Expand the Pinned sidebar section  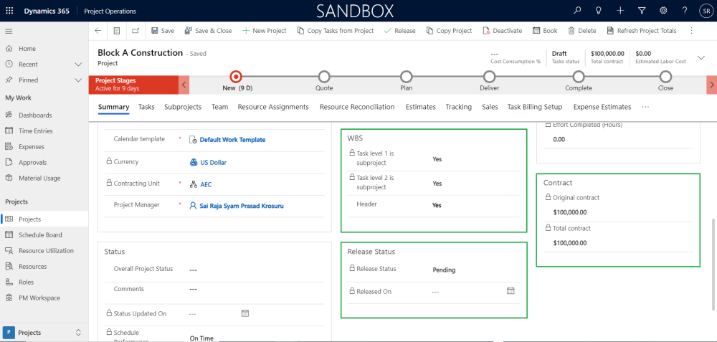pyautogui.click(x=78, y=80)
